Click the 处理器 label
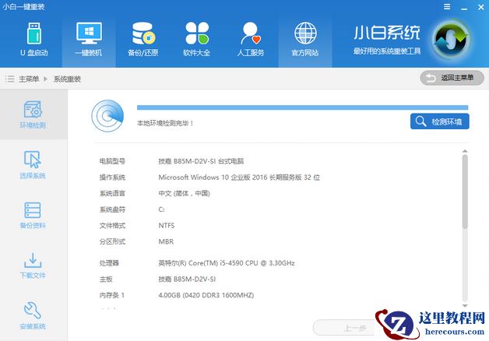The height and width of the screenshot is (341, 489). pos(109,263)
